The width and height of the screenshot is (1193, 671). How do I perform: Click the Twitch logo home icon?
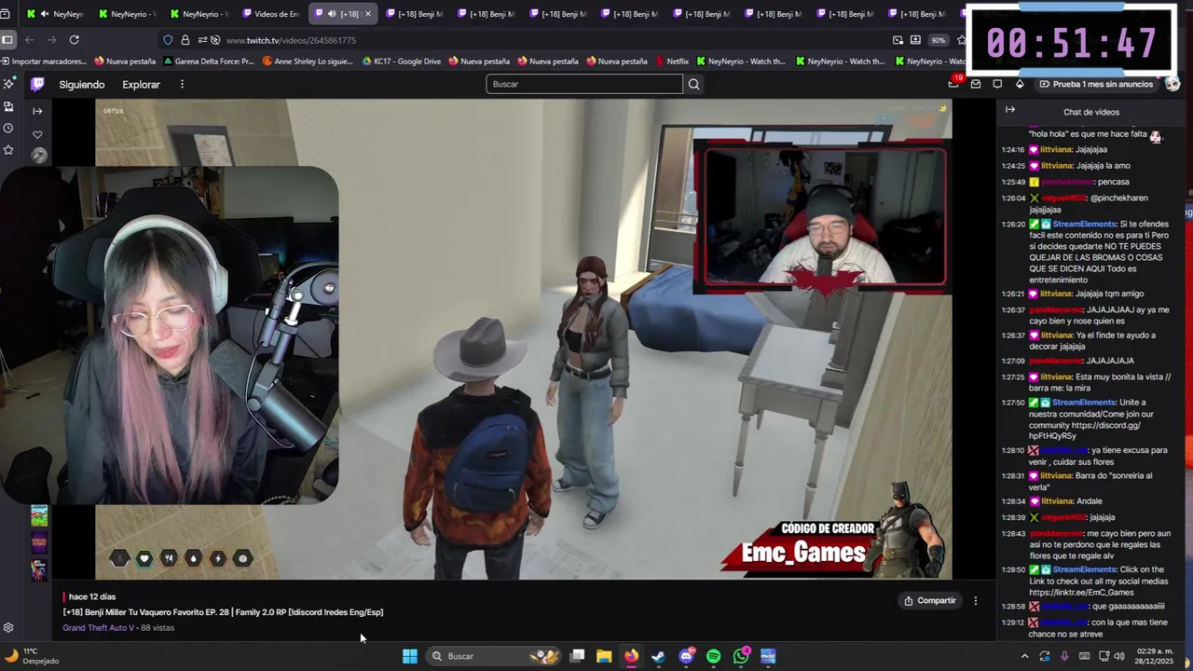click(37, 84)
